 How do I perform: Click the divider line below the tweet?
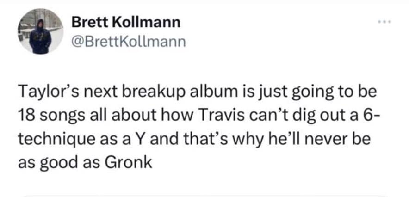(x=204, y=196)
